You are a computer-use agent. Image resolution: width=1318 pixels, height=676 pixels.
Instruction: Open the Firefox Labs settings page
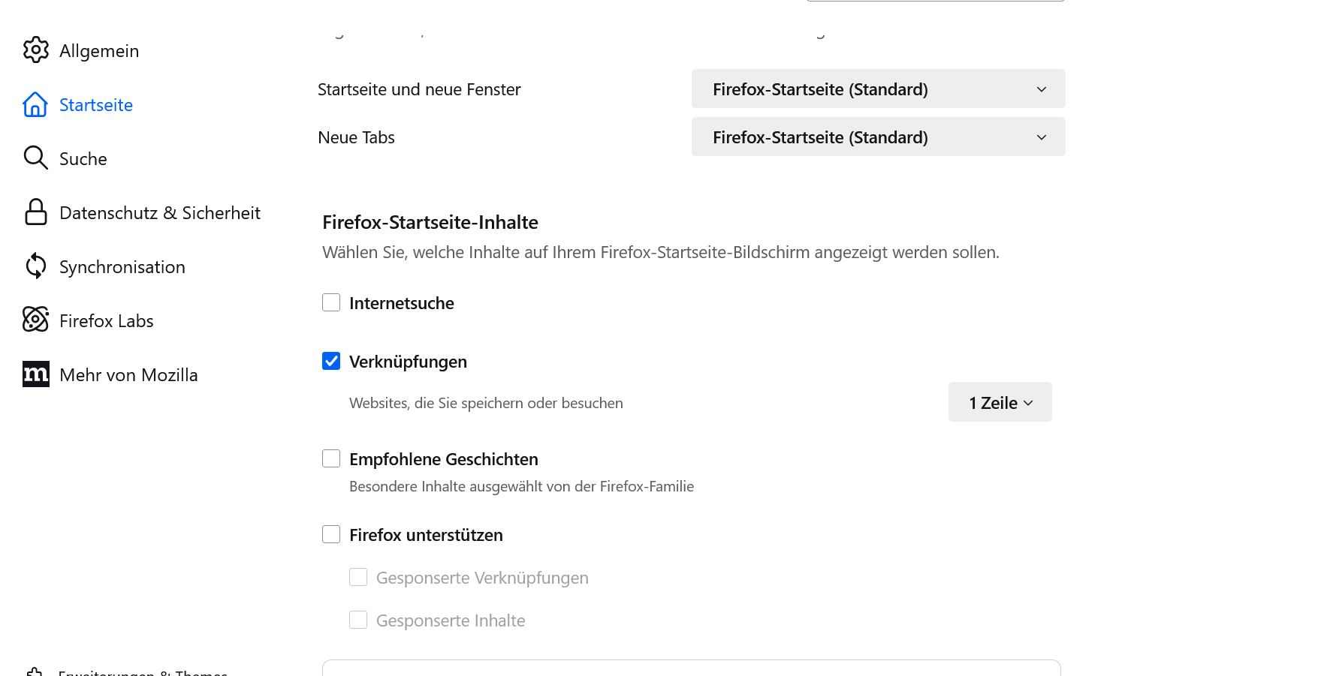tap(106, 321)
